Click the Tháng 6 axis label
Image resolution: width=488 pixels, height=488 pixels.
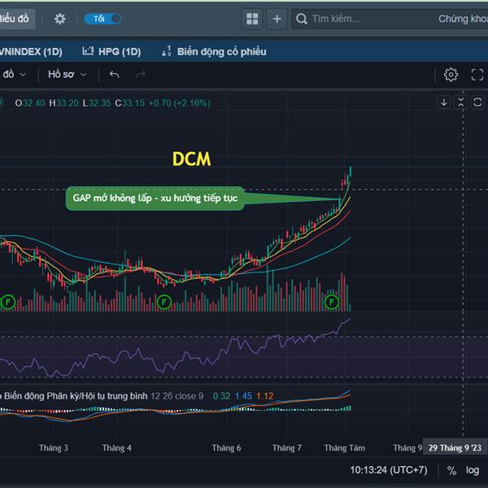227,448
